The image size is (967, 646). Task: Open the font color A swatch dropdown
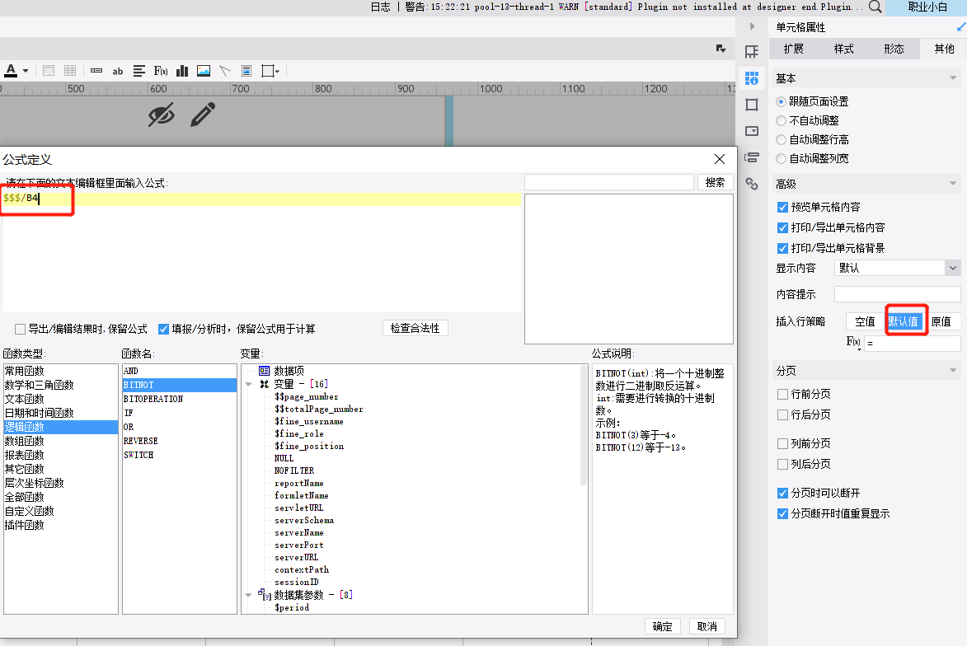pyautogui.click(x=26, y=71)
